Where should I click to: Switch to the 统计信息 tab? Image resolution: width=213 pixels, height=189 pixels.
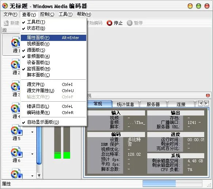click(126, 105)
